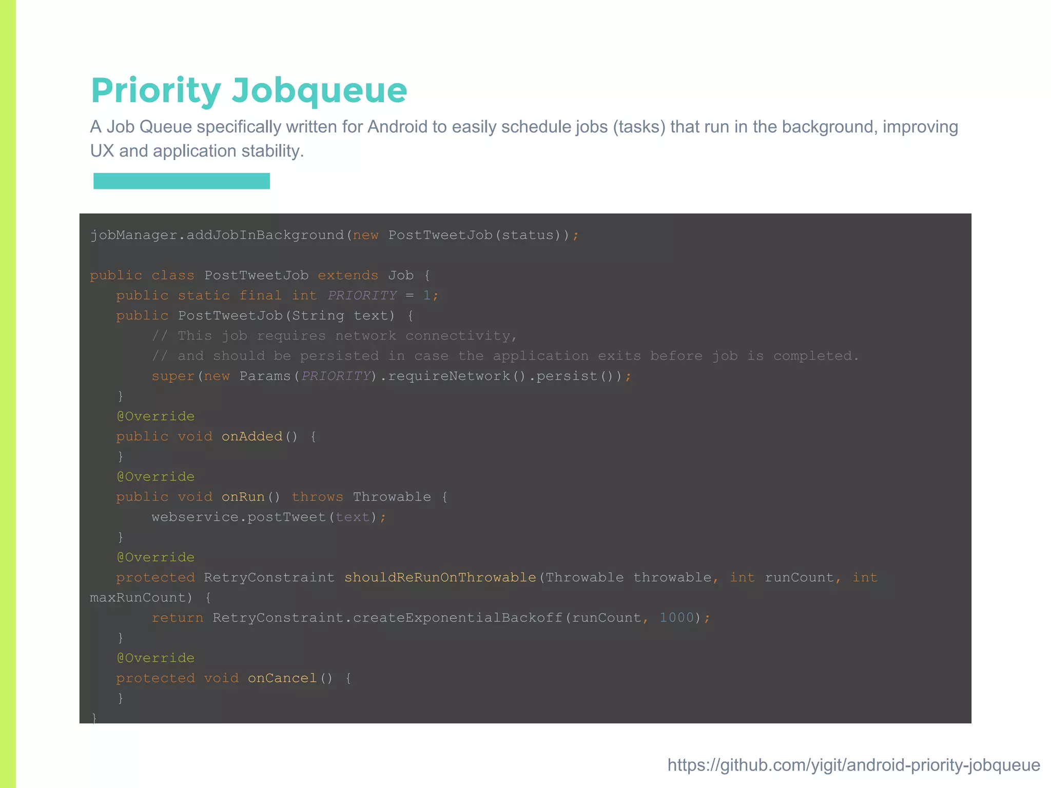The width and height of the screenshot is (1051, 788).
Task: Click the @Override annotation above onAdded
Action: click(x=155, y=416)
